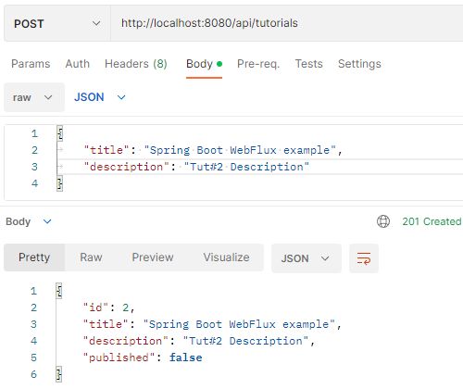Click "Tut#2 Description" value in response
The width and height of the screenshot is (463, 389).
coord(245,341)
